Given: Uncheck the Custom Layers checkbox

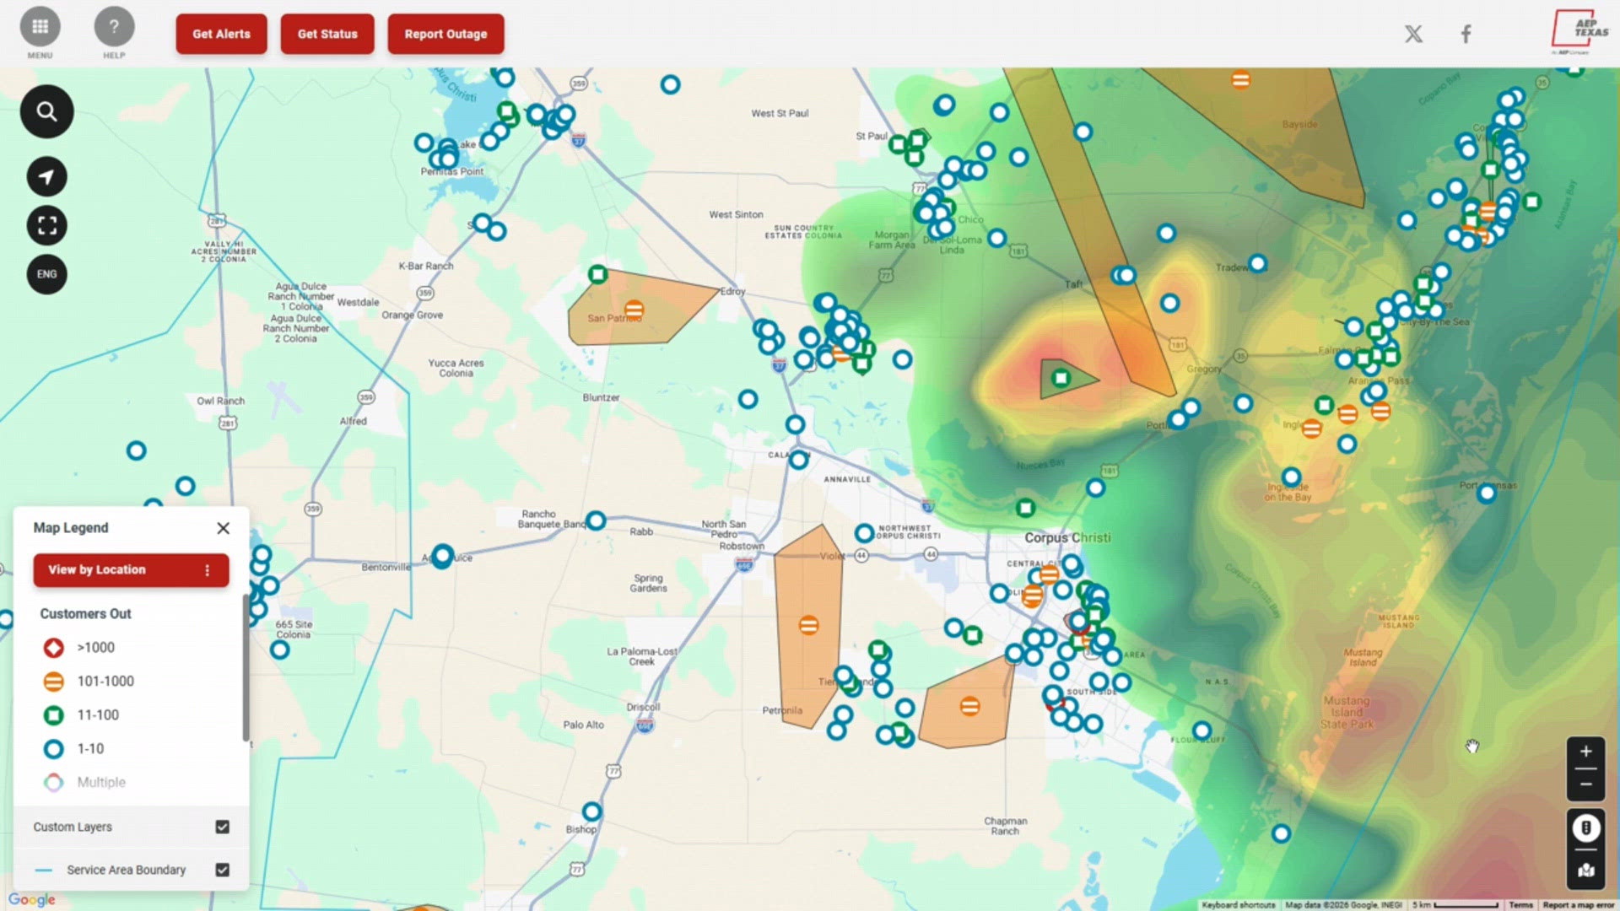Looking at the screenshot, I should point(222,827).
